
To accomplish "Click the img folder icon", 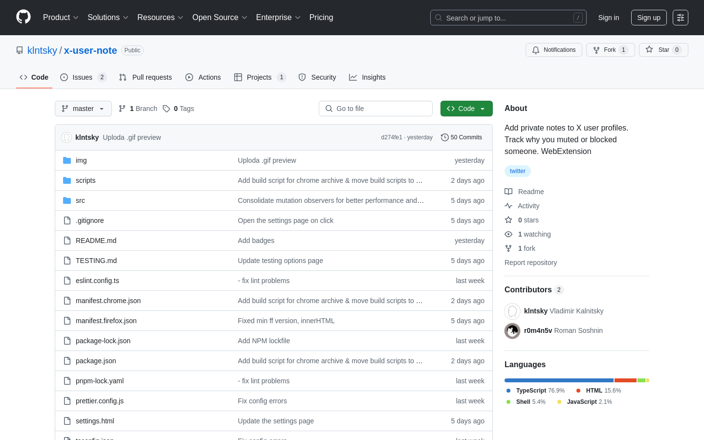I will tap(67, 160).
